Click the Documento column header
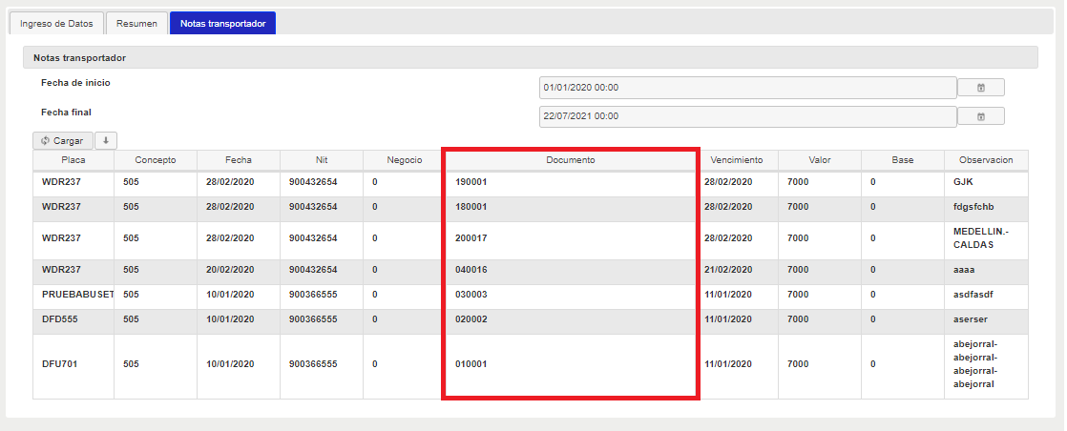Viewport: 1067px width, 431px height. 570,160
